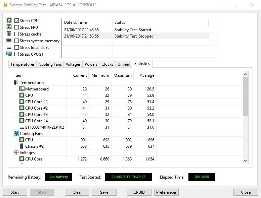
Task: Click the Test Started 21/06/2017 21:43:35 display
Action: pyautogui.click(x=129, y=177)
